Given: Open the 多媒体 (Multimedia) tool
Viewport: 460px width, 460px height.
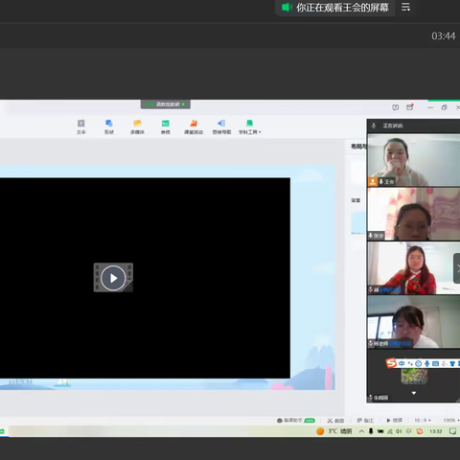Looking at the screenshot, I should pos(137,126).
